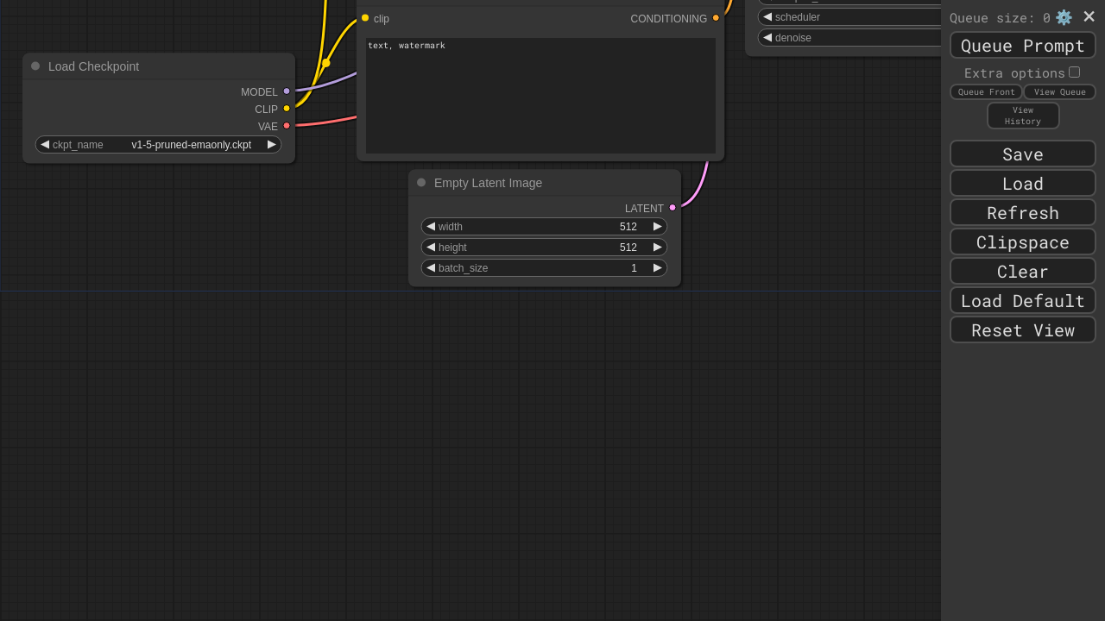This screenshot has height=621, width=1105.
Task: Click the CLIP output on Load Checkpoint
Action: (287, 109)
